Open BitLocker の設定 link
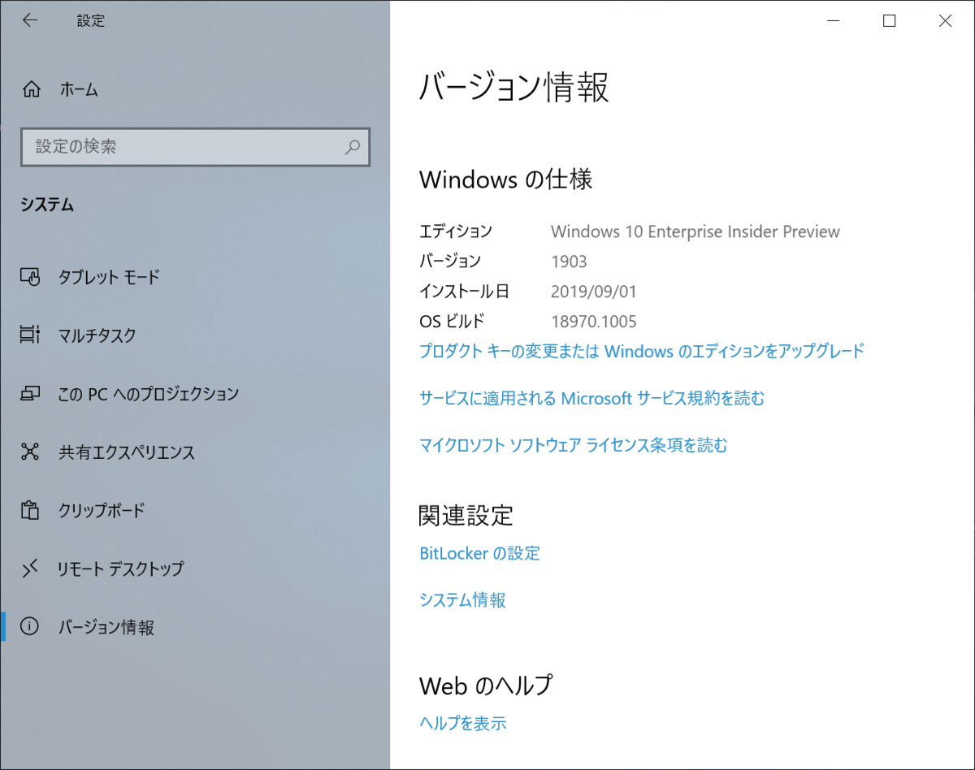 point(479,553)
